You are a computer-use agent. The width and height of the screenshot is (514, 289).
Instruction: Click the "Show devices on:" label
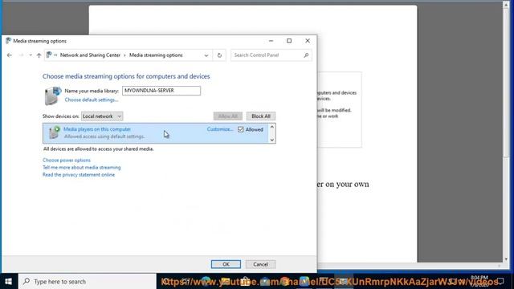(61, 116)
